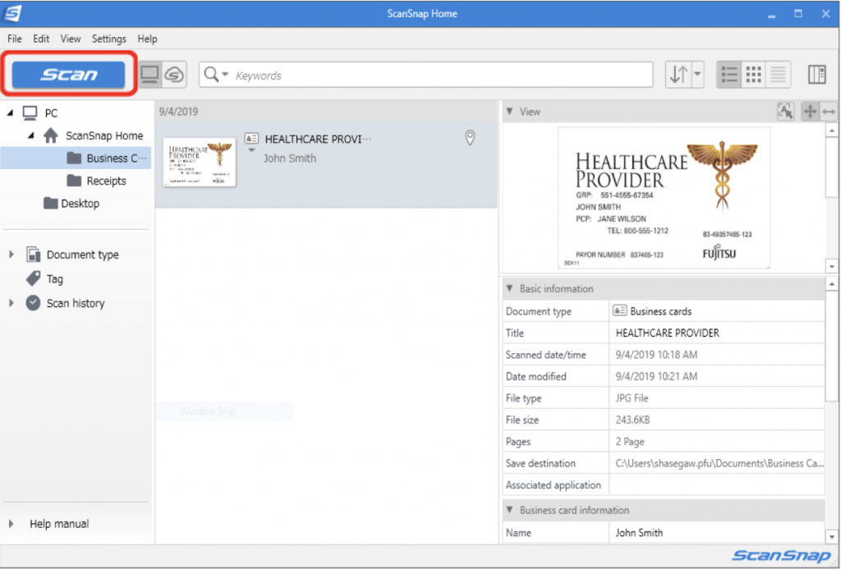The height and width of the screenshot is (574, 841).
Task: Click the JPG File value
Action: pyautogui.click(x=632, y=398)
